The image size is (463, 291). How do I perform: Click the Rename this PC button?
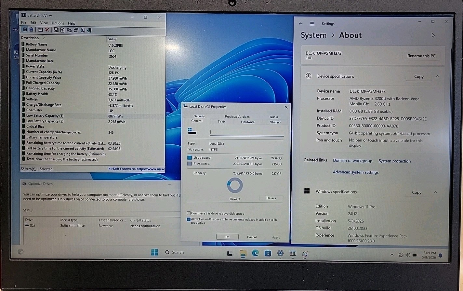coord(421,56)
